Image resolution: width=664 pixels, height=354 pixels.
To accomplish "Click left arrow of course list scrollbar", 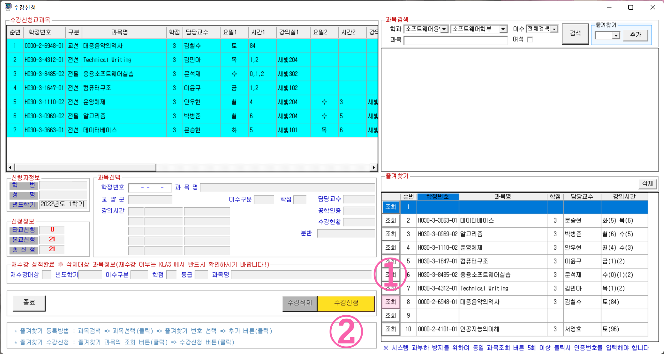I will [x=10, y=167].
